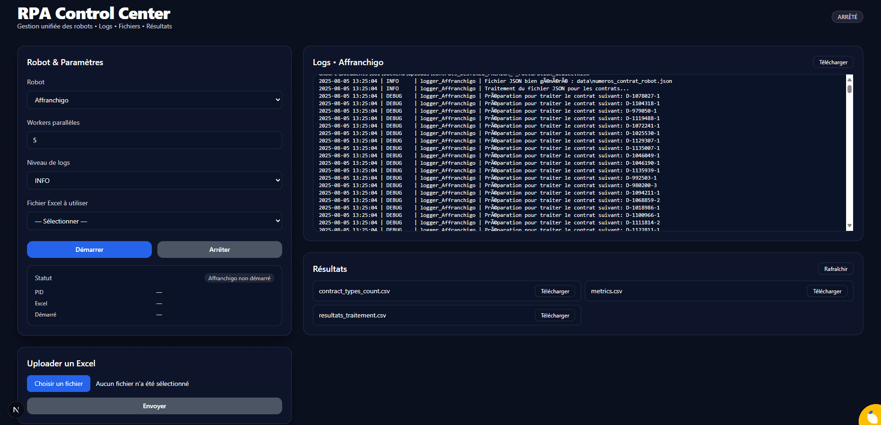Download metrics.csv file
881x425 pixels.
[827, 291]
